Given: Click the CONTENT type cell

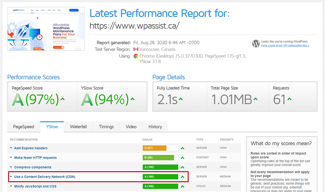Looking at the screenshot, I should click(x=203, y=157).
